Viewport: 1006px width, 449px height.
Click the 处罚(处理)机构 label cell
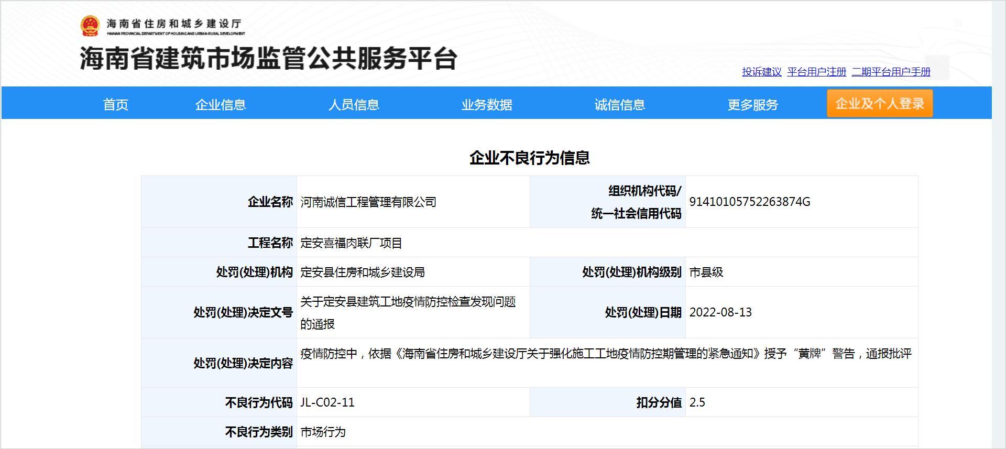pyautogui.click(x=219, y=272)
